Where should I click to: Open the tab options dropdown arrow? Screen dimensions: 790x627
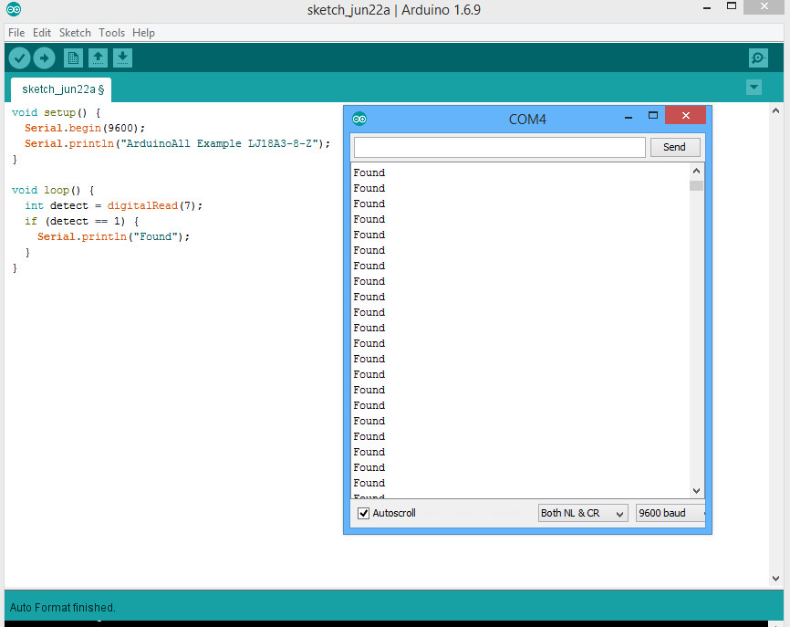(754, 88)
